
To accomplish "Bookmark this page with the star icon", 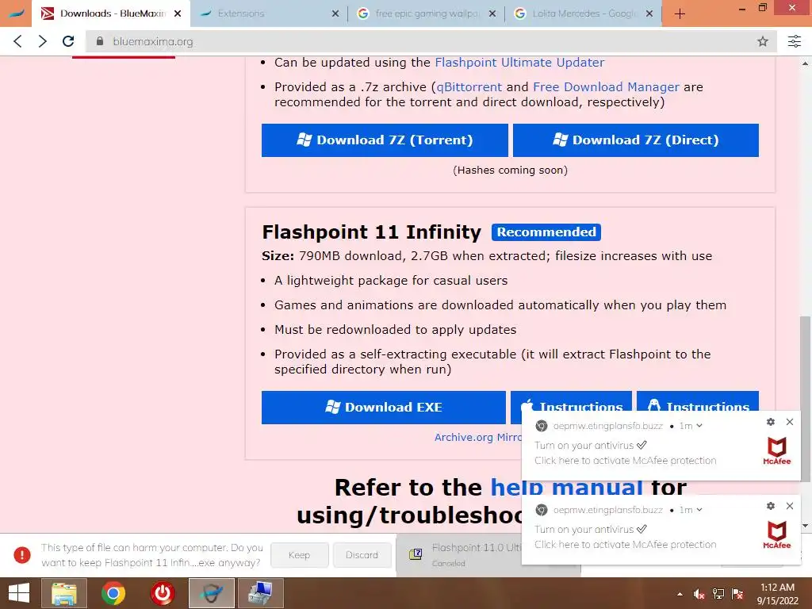I will pos(762,41).
